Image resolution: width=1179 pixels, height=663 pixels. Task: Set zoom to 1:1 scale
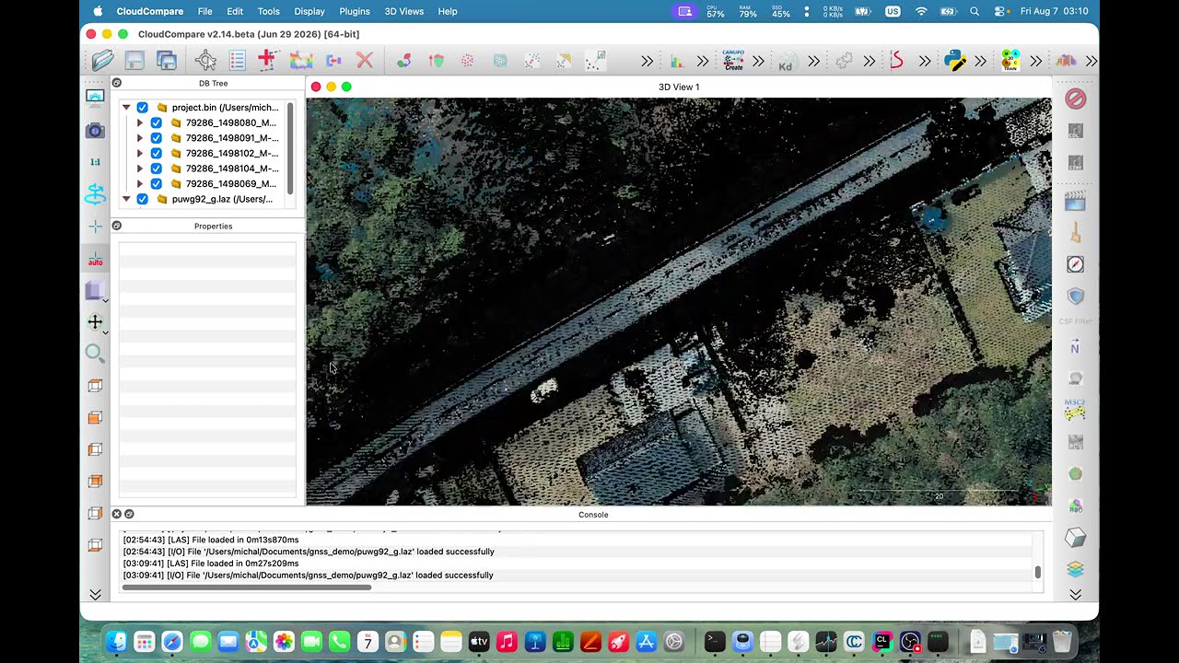95,162
